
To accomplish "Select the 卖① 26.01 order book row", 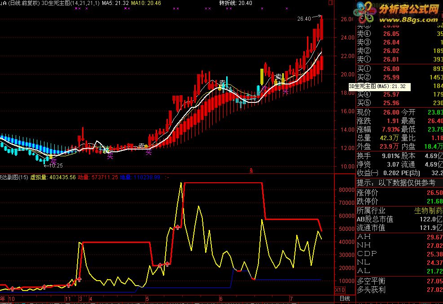I will tap(399, 59).
